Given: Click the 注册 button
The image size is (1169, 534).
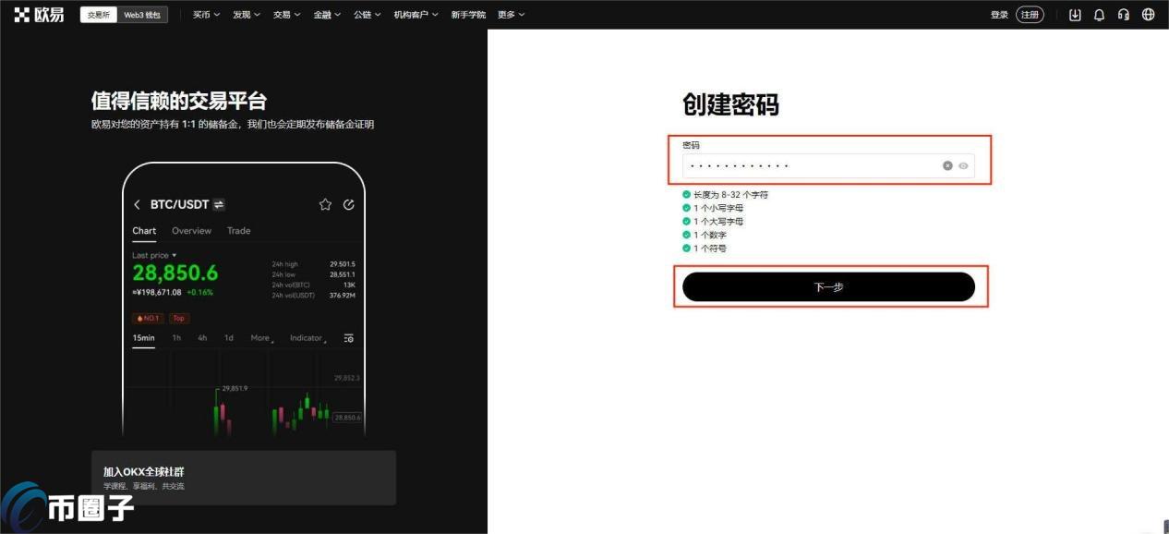Looking at the screenshot, I should point(1030,15).
